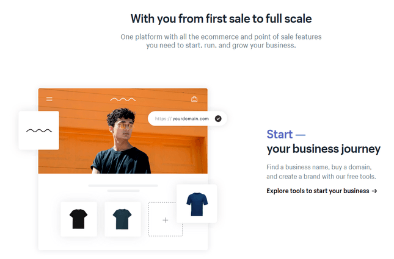Select the black t-shirt product
The width and height of the screenshot is (394, 259).
[79, 218]
